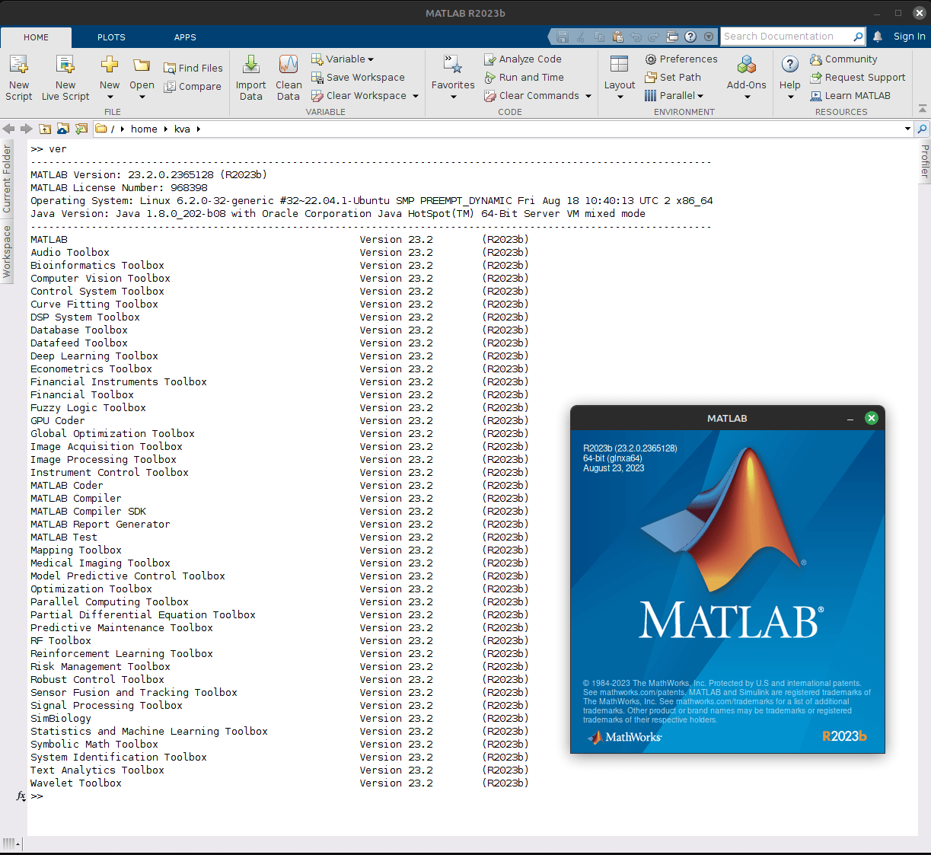Image resolution: width=931 pixels, height=855 pixels.
Task: Open the Current Folder side panel
Action: pos(7,178)
